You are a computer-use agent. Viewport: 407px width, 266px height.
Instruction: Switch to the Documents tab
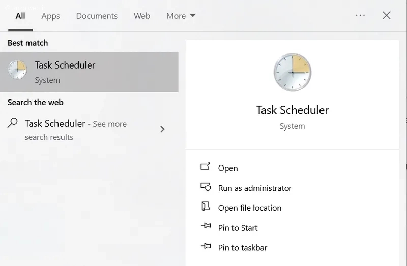click(97, 16)
